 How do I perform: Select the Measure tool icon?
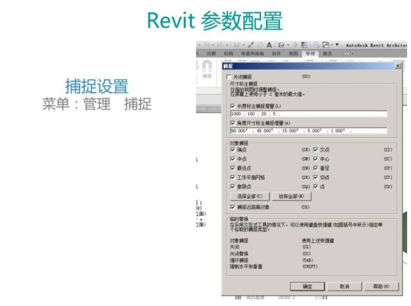tap(251, 45)
